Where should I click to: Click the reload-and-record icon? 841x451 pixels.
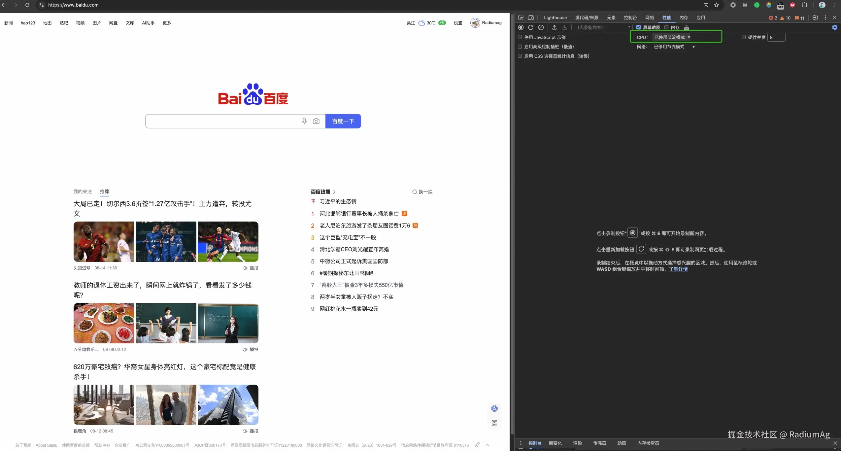(x=531, y=27)
